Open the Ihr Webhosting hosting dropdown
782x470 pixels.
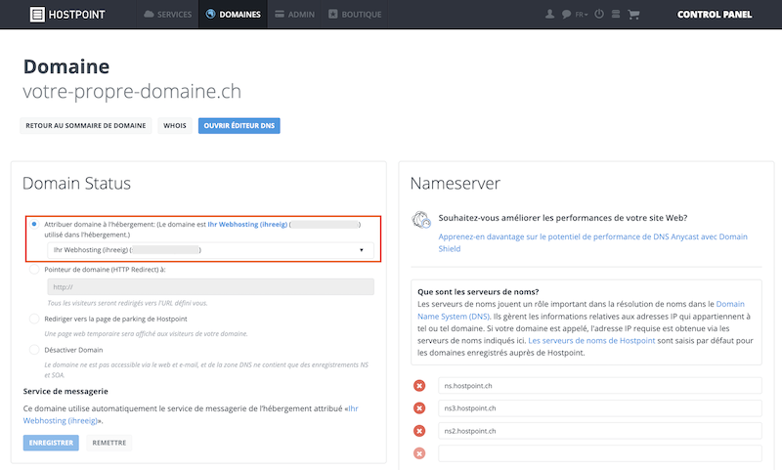[x=210, y=250]
